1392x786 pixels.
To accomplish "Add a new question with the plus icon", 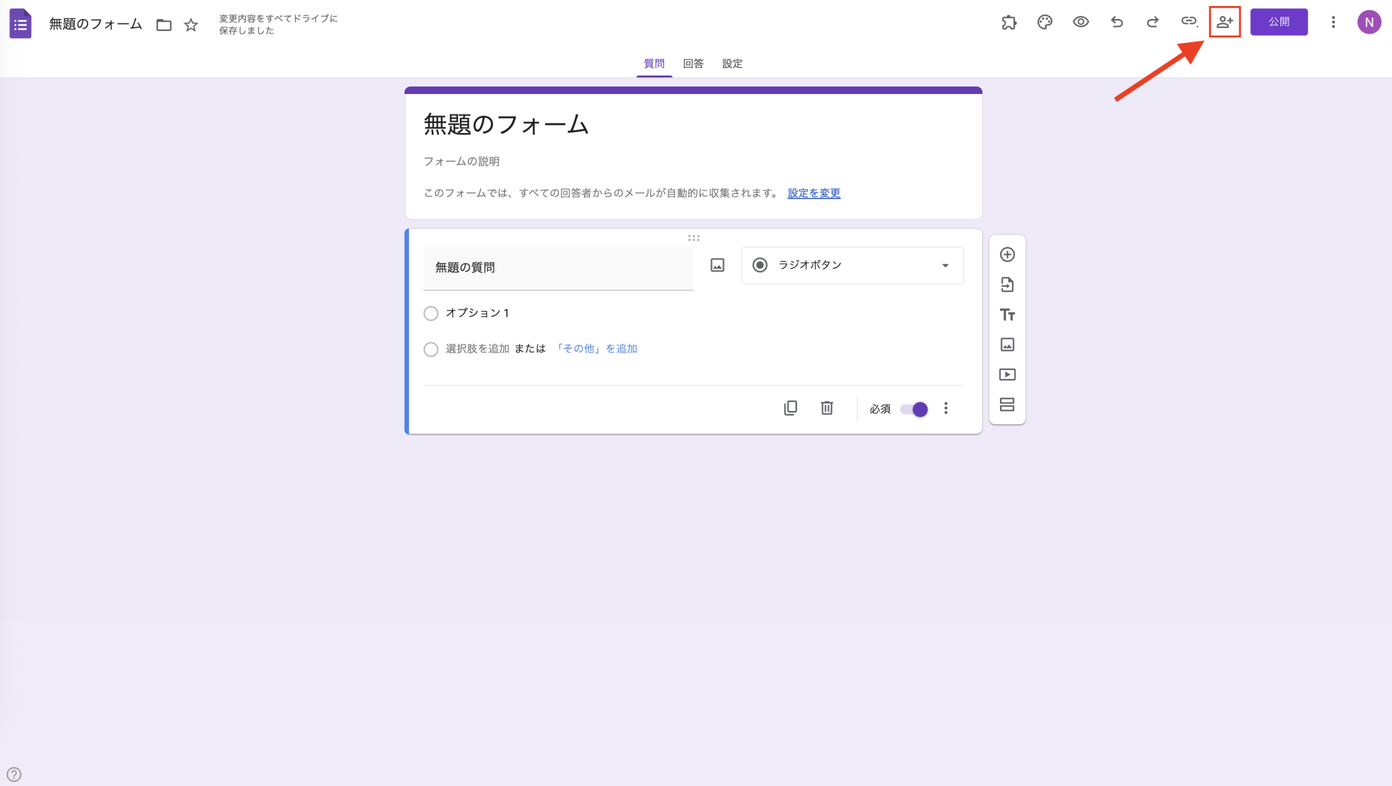I will [x=1007, y=254].
